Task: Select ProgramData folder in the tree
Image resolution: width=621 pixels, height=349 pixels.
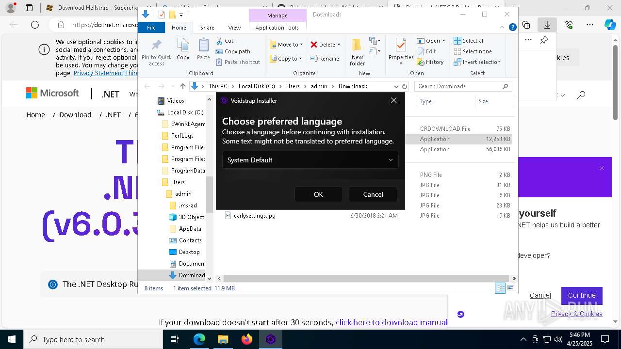Action: (x=183, y=171)
